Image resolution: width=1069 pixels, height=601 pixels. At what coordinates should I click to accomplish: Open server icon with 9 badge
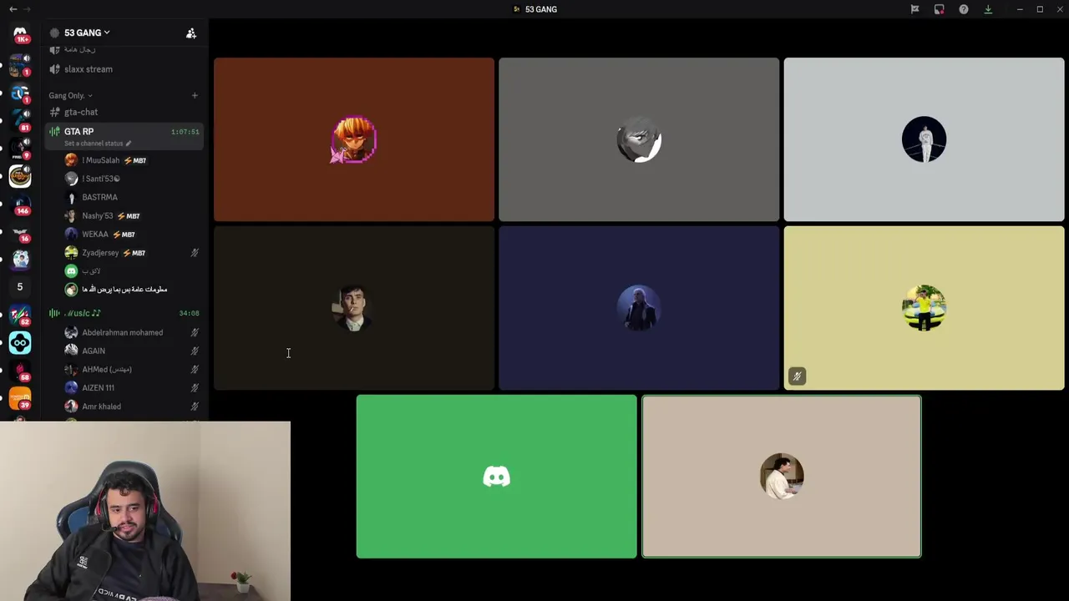[20, 148]
